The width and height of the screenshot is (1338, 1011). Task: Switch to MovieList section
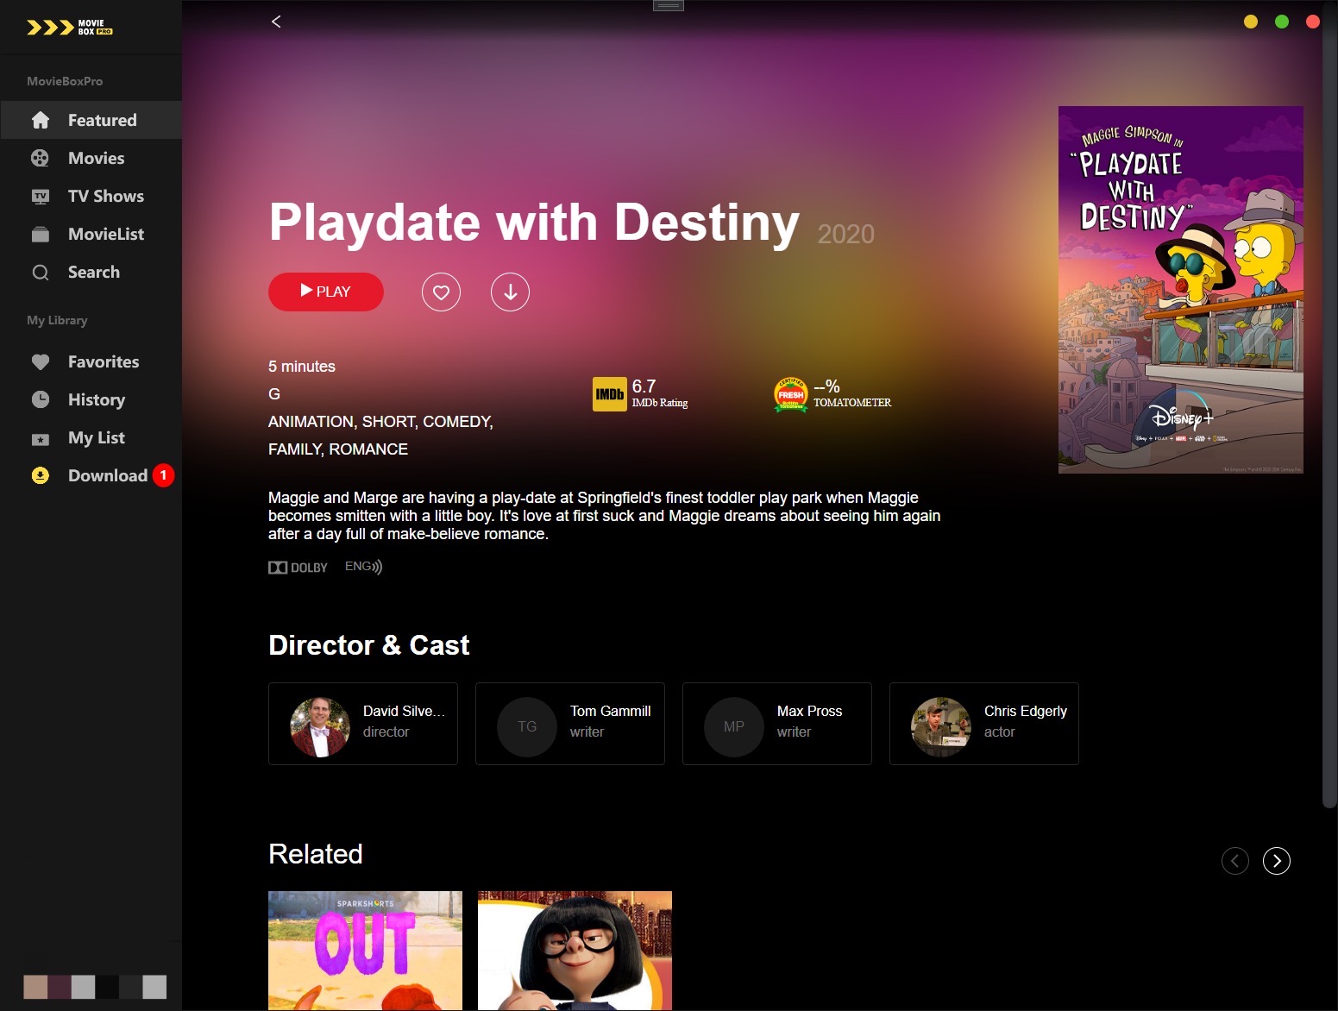[x=91, y=234]
